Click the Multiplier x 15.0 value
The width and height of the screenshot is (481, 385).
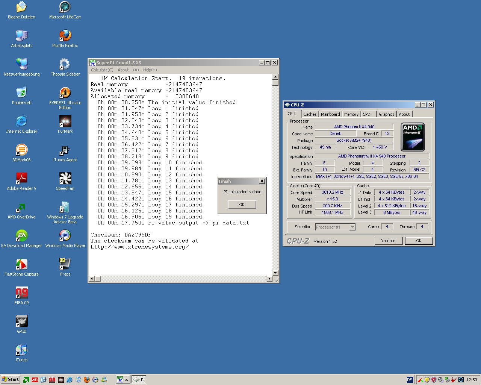333,199
